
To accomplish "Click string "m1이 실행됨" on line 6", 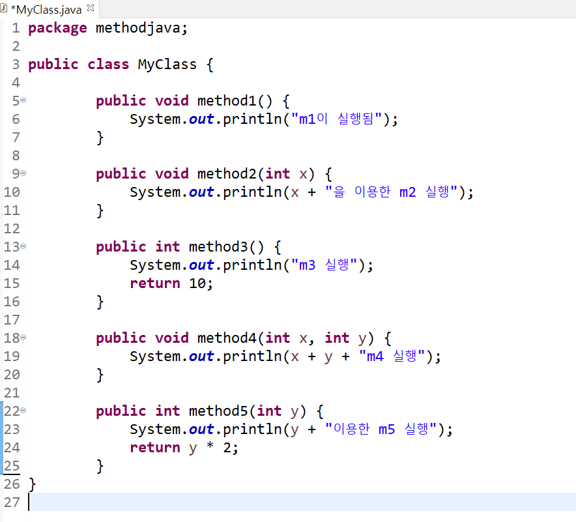I will tap(337, 119).
